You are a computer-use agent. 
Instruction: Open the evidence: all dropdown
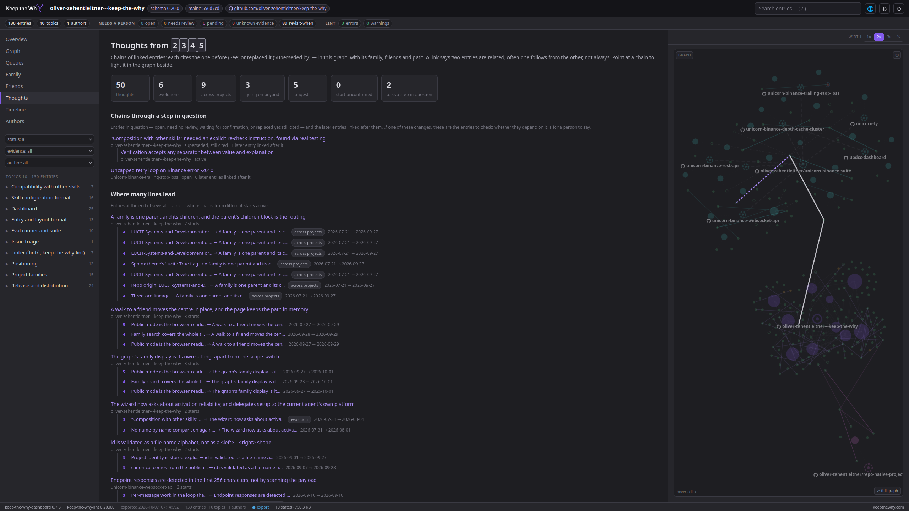point(49,151)
